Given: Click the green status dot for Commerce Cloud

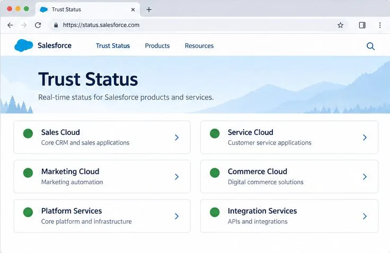Looking at the screenshot, I should click(x=215, y=173).
